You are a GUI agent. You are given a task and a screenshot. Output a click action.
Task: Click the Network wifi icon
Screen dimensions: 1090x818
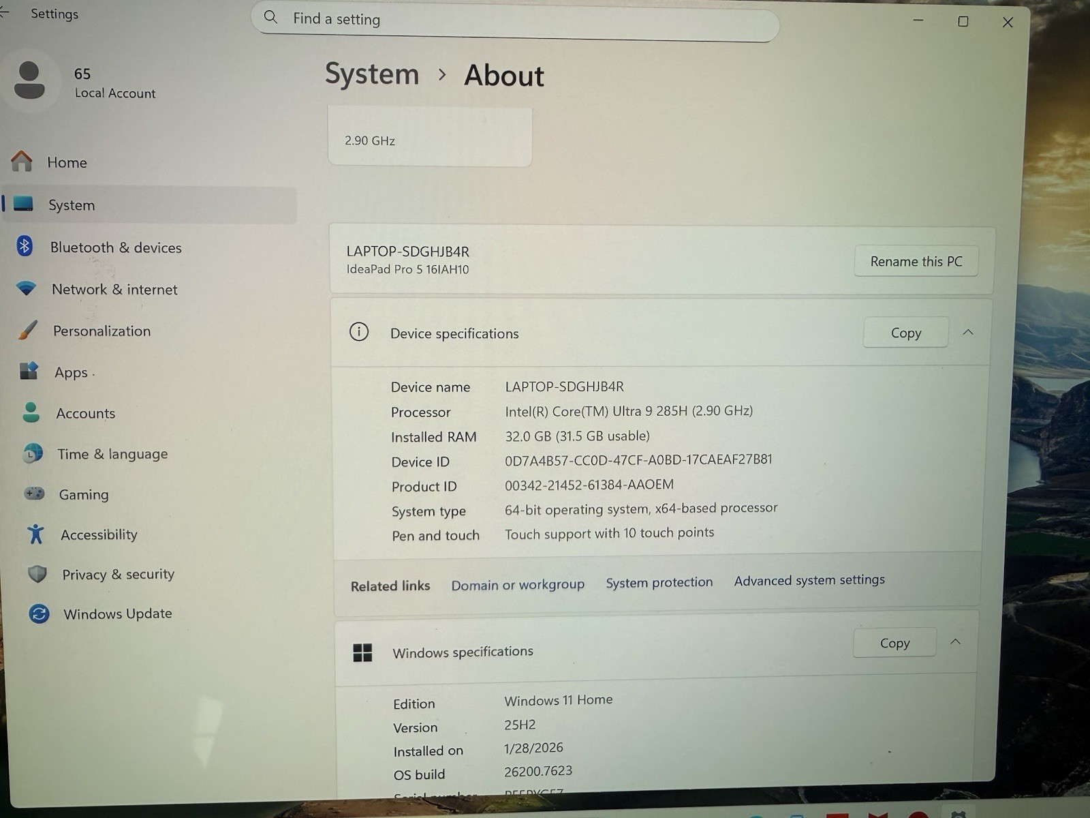pos(26,288)
